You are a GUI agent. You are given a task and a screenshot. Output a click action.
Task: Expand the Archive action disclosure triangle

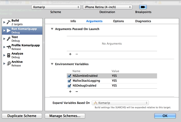point(4,64)
